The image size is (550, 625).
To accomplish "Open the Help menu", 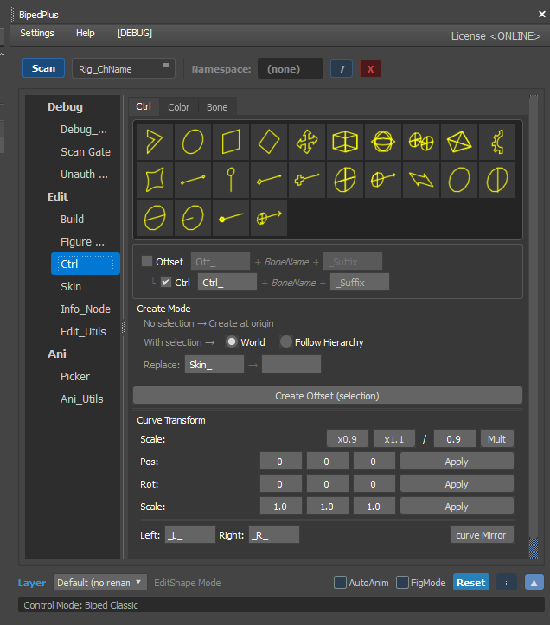I will tap(86, 33).
